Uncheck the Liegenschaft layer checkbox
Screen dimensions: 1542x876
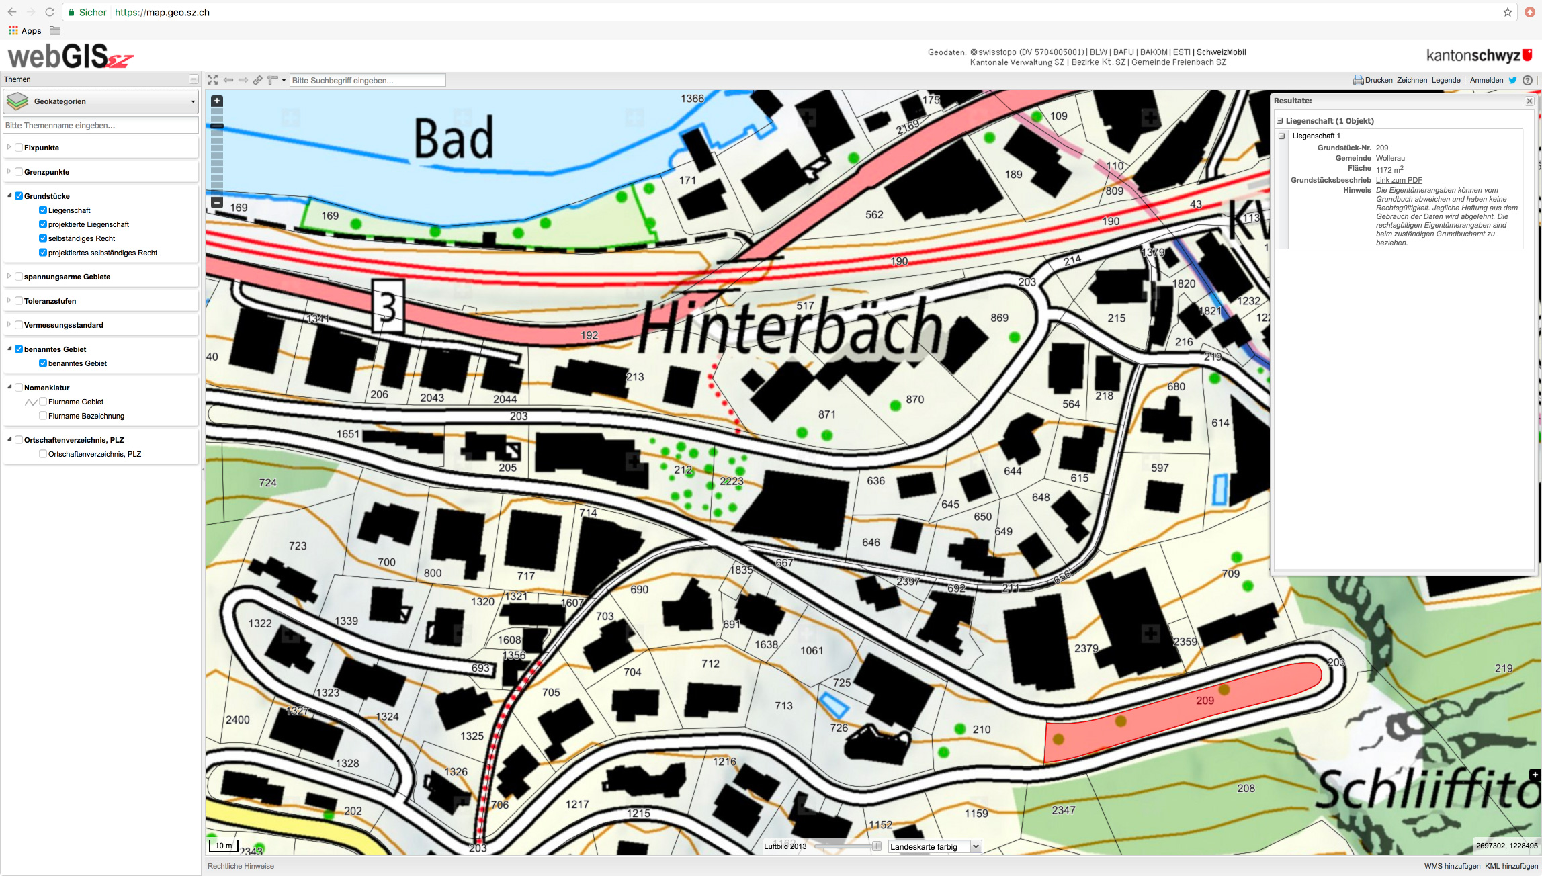(x=43, y=210)
